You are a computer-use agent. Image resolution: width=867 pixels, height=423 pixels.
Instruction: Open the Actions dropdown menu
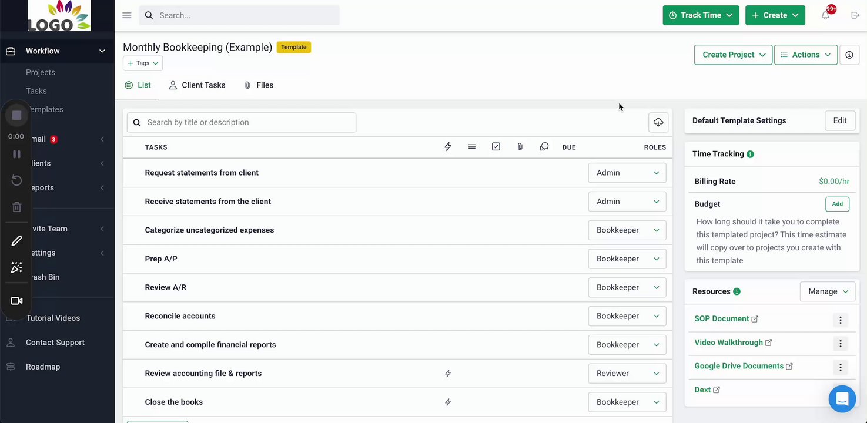(x=805, y=55)
